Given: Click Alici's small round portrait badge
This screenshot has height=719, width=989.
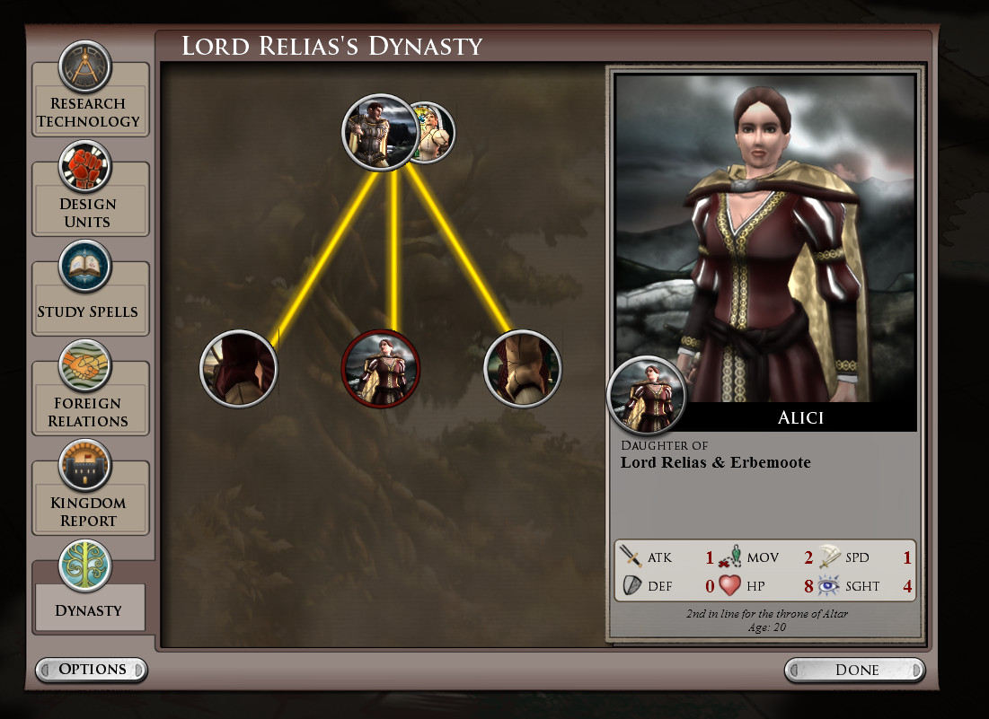Looking at the screenshot, I should 647,396.
